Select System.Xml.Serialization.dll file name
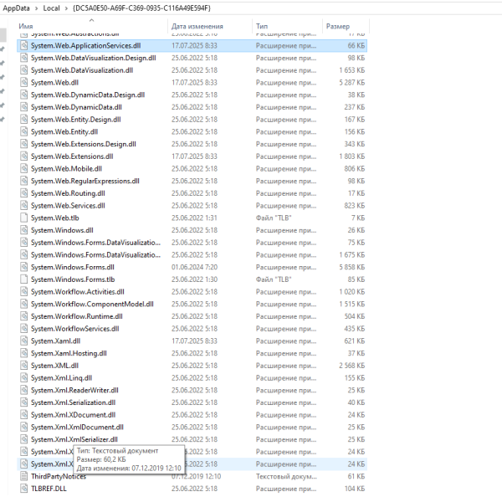The height and width of the screenshot is (497, 502). 74,402
